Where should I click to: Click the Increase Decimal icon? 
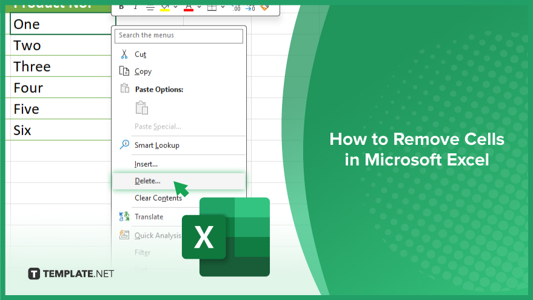coord(236,7)
